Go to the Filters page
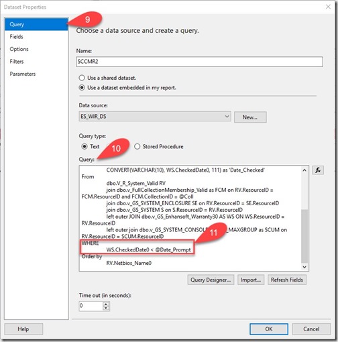Screen dimensions: 338x342 17,62
